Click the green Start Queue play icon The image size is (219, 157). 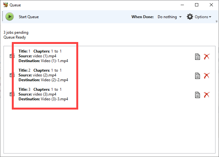(10, 17)
